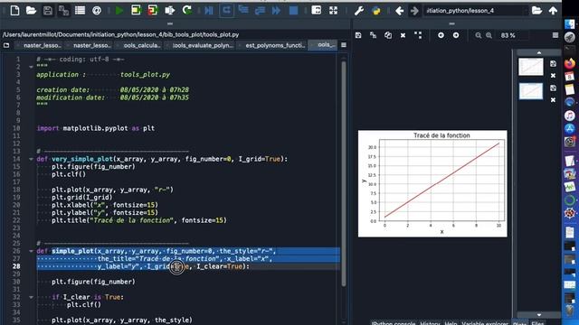Collapse docstring fold arrow at line 2

(31, 67)
